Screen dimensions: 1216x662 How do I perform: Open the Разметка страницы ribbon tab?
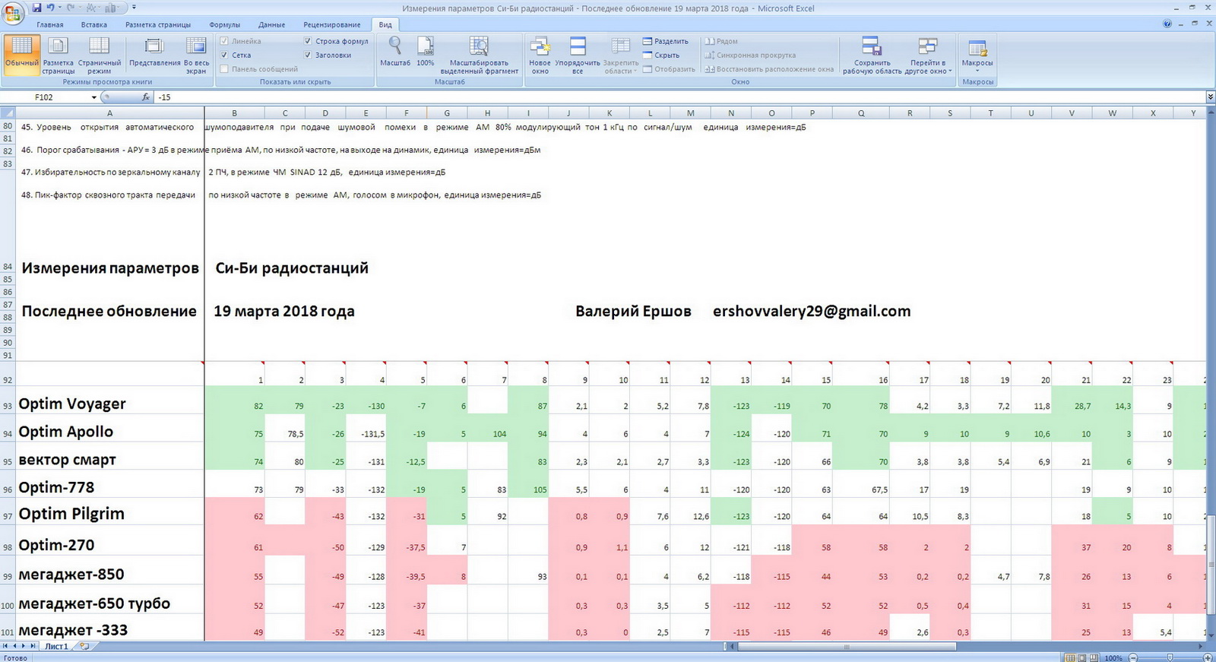pyautogui.click(x=158, y=24)
